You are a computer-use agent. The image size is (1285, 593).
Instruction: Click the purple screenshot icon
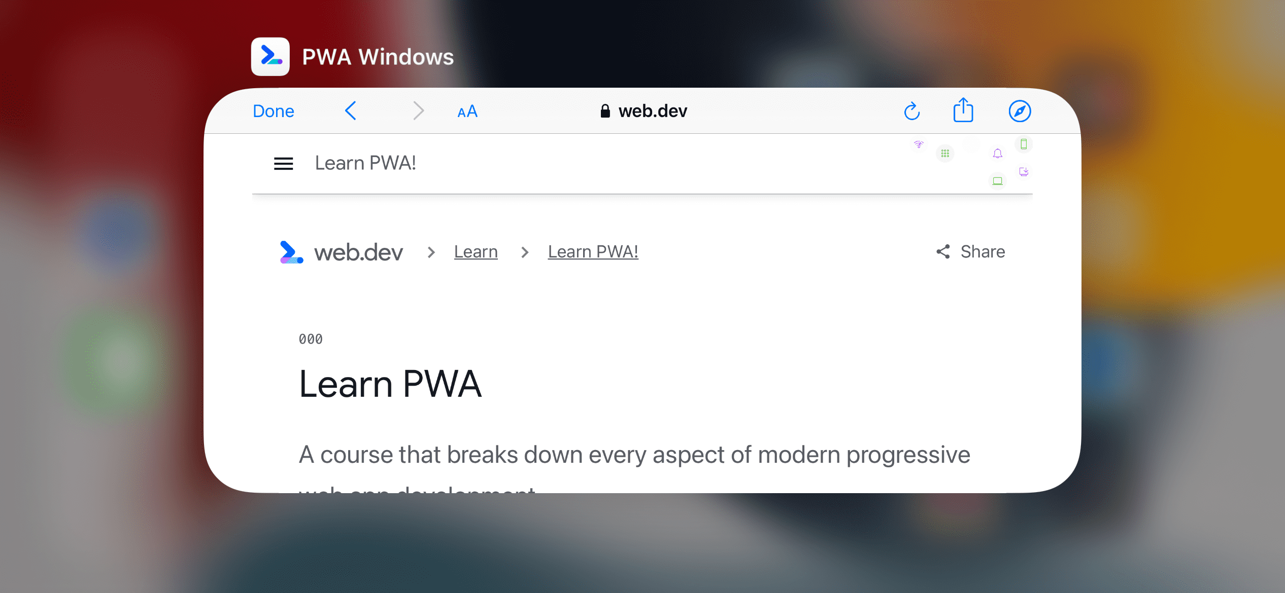[1024, 171]
